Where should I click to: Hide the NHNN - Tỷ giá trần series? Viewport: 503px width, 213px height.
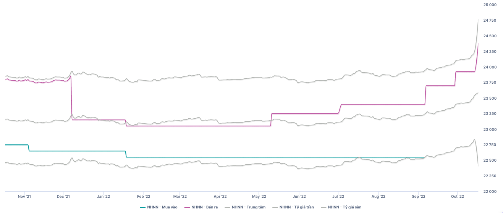click(x=296, y=207)
